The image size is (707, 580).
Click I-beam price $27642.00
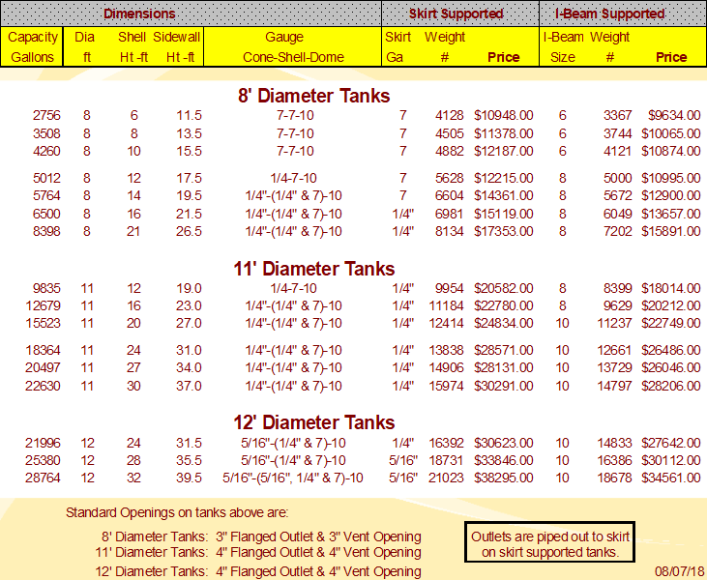tap(671, 443)
